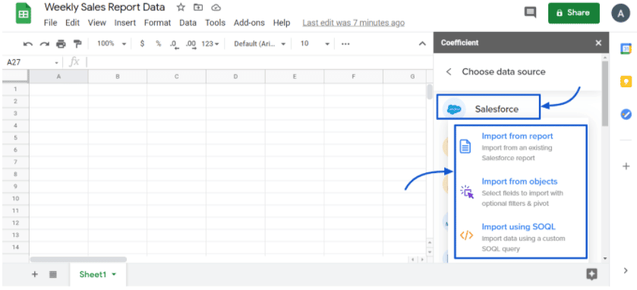Open Google Tasks side panel icon
This screenshot has width=637, height=290.
(x=626, y=114)
